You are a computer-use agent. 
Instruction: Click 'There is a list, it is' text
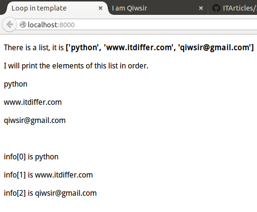click(34, 47)
